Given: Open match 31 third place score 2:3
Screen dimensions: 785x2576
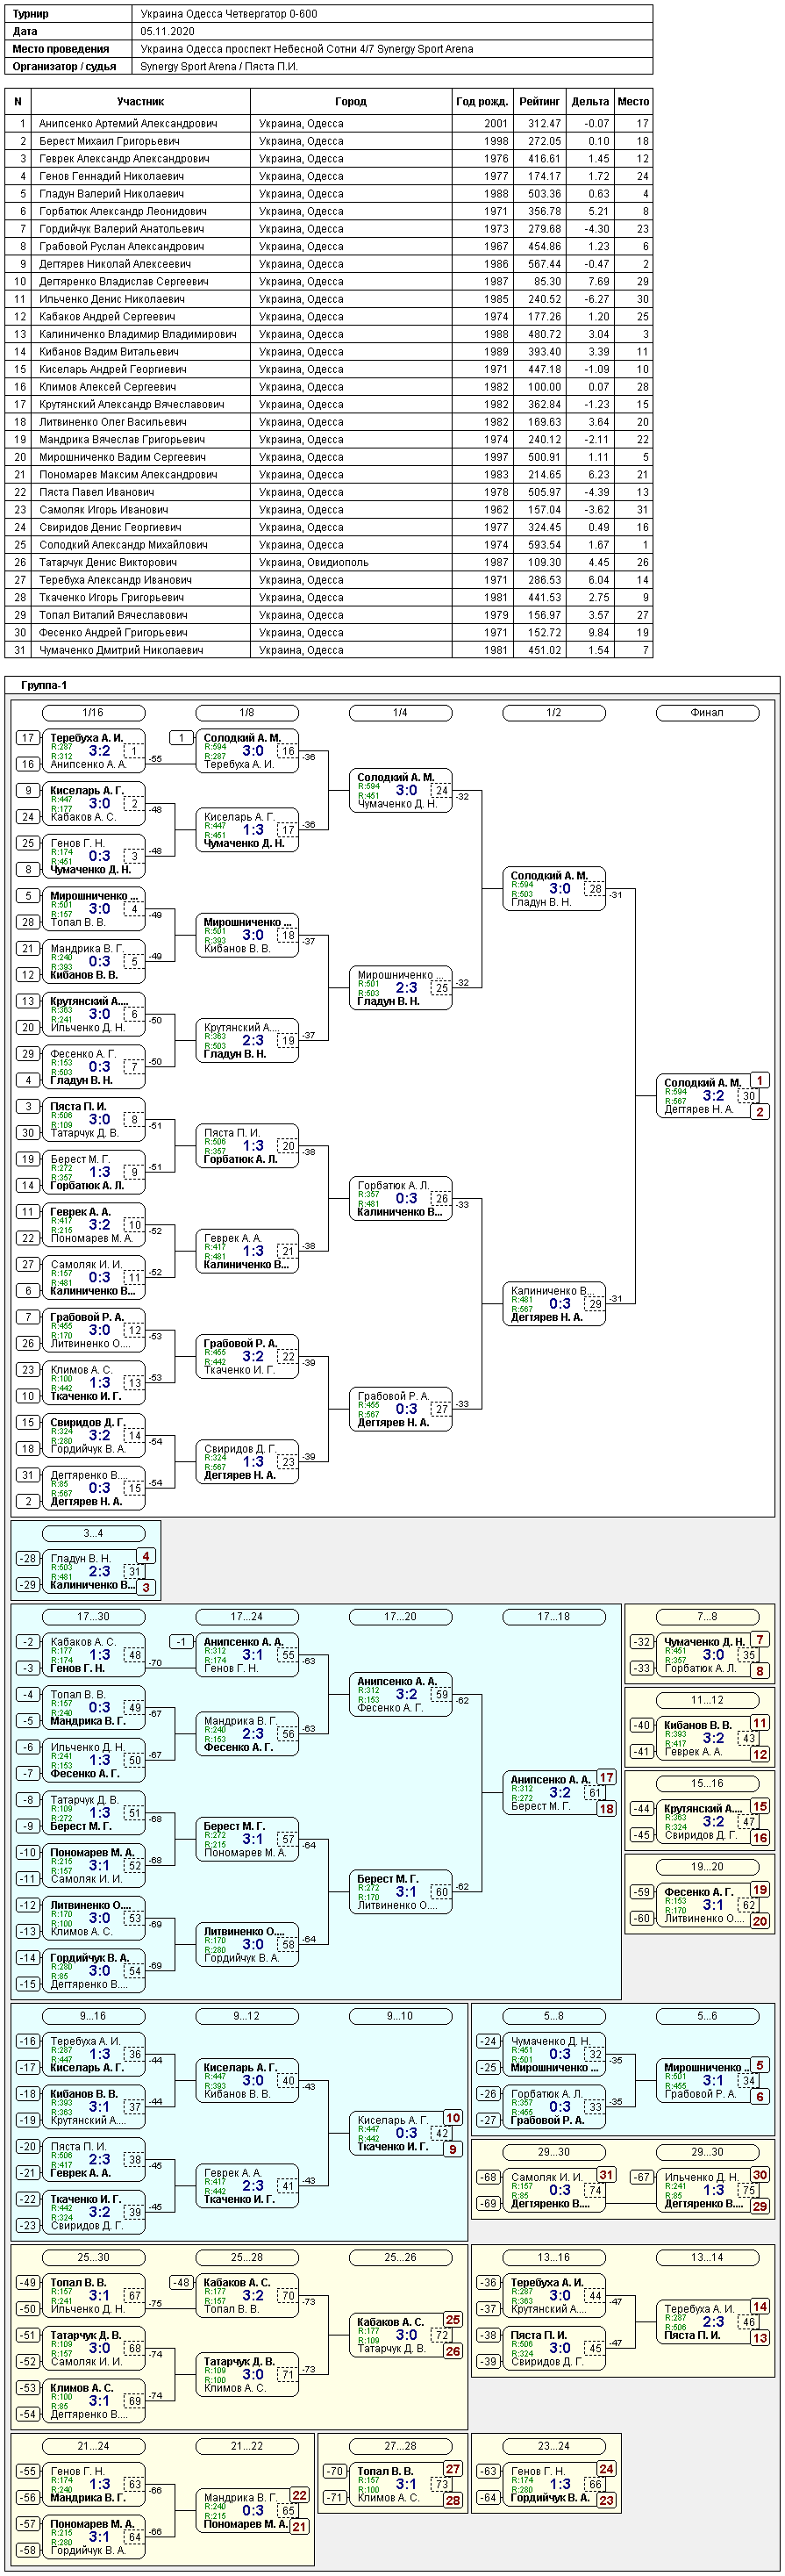Looking at the screenshot, I should (100, 1571).
